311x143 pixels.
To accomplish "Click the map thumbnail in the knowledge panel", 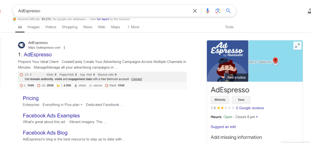I will pyautogui.click(x=275, y=61).
